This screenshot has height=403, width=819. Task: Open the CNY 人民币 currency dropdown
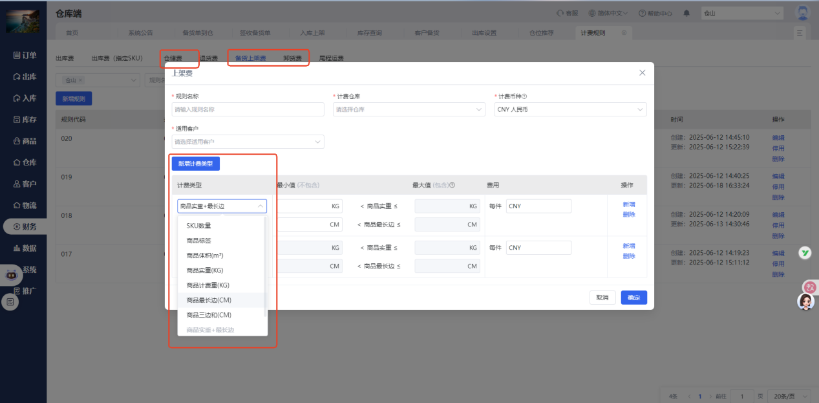coord(569,109)
